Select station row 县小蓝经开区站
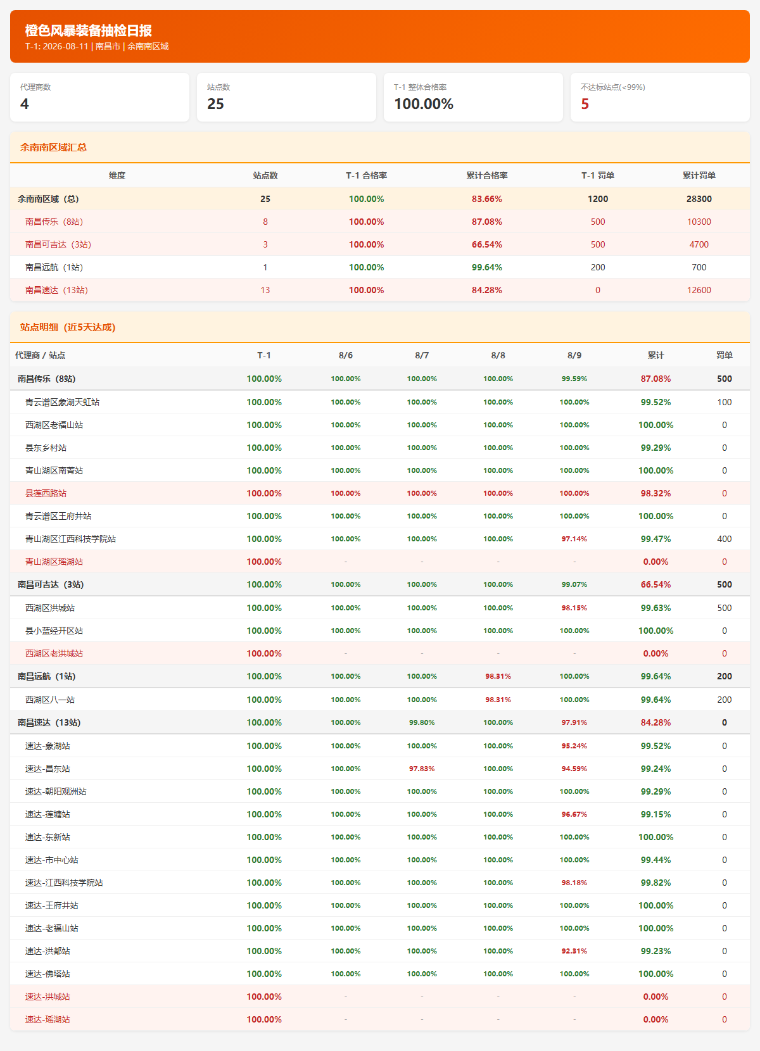 pos(380,631)
